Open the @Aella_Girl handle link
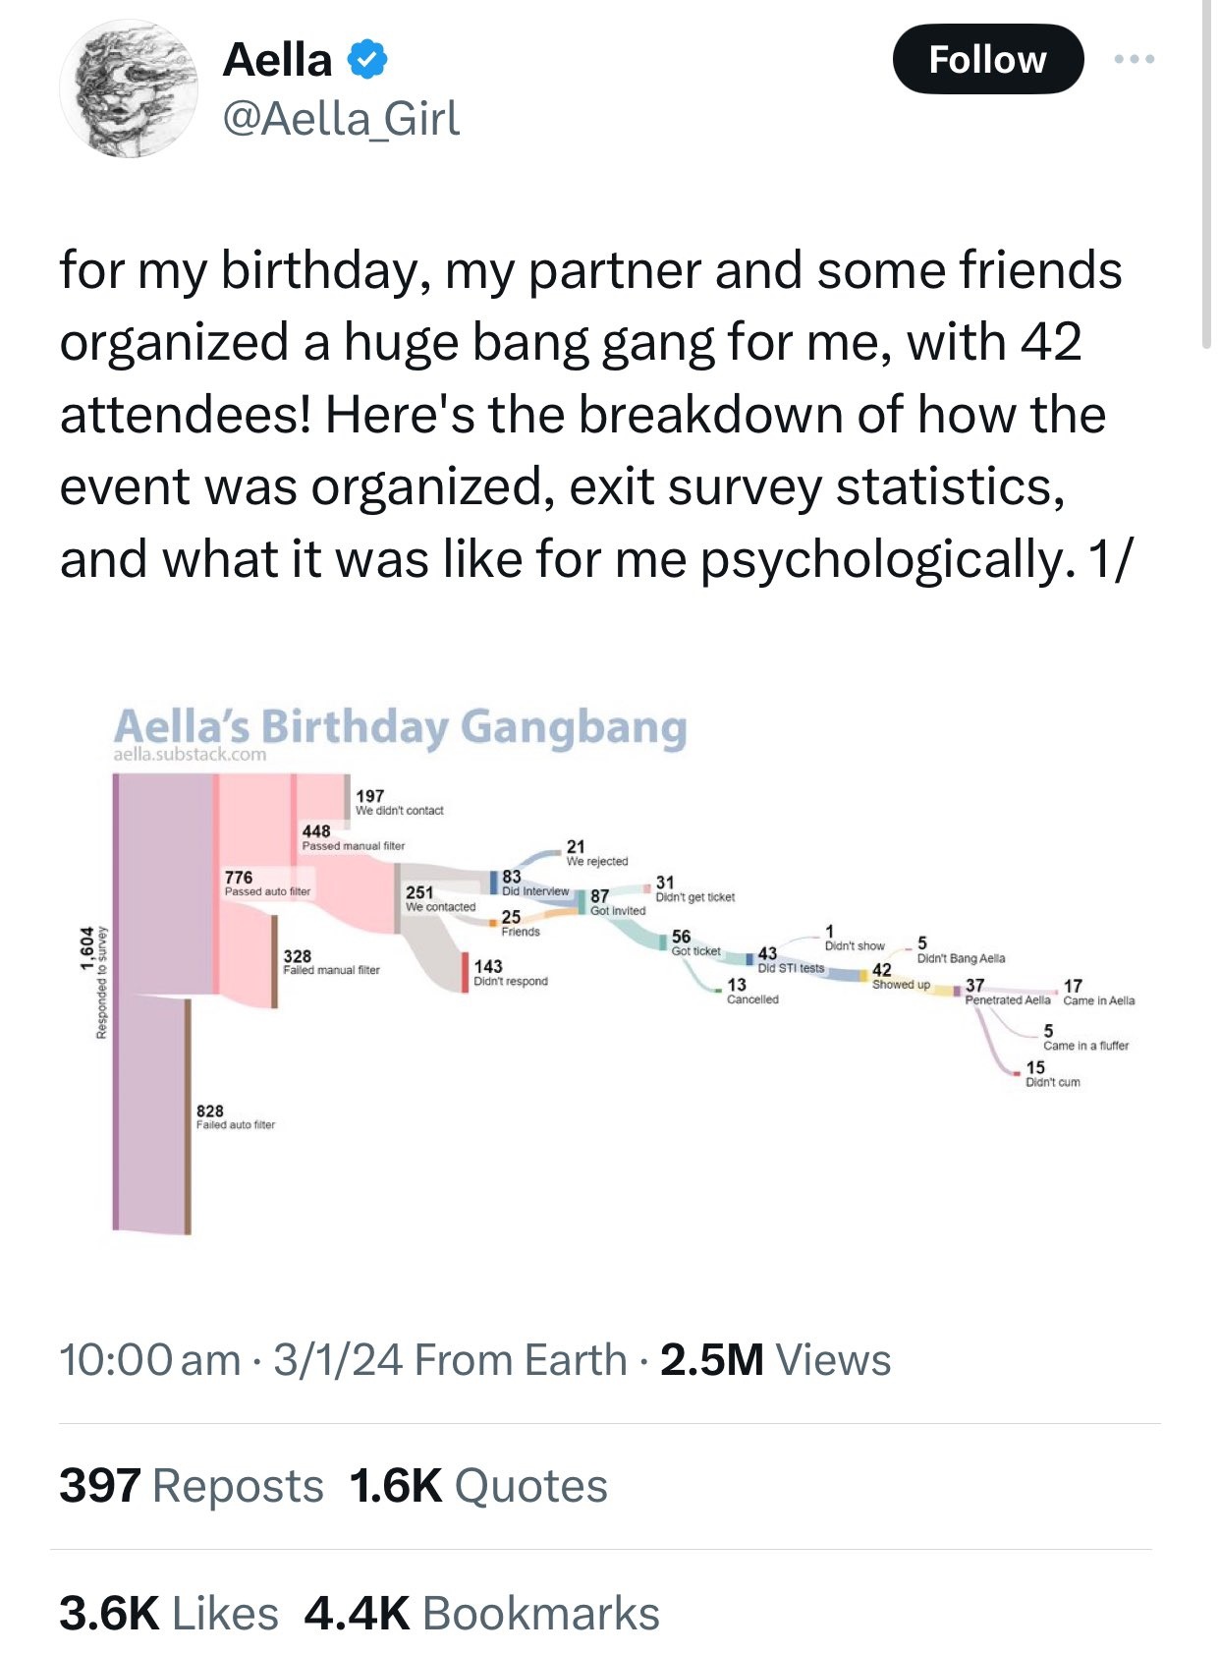Screen dimensions: 1220x1654 [341, 120]
